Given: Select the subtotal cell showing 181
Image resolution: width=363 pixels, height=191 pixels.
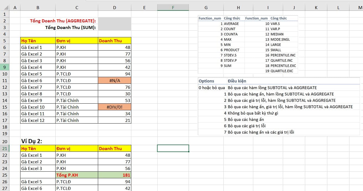Looking at the screenshot, I should (x=114, y=175).
